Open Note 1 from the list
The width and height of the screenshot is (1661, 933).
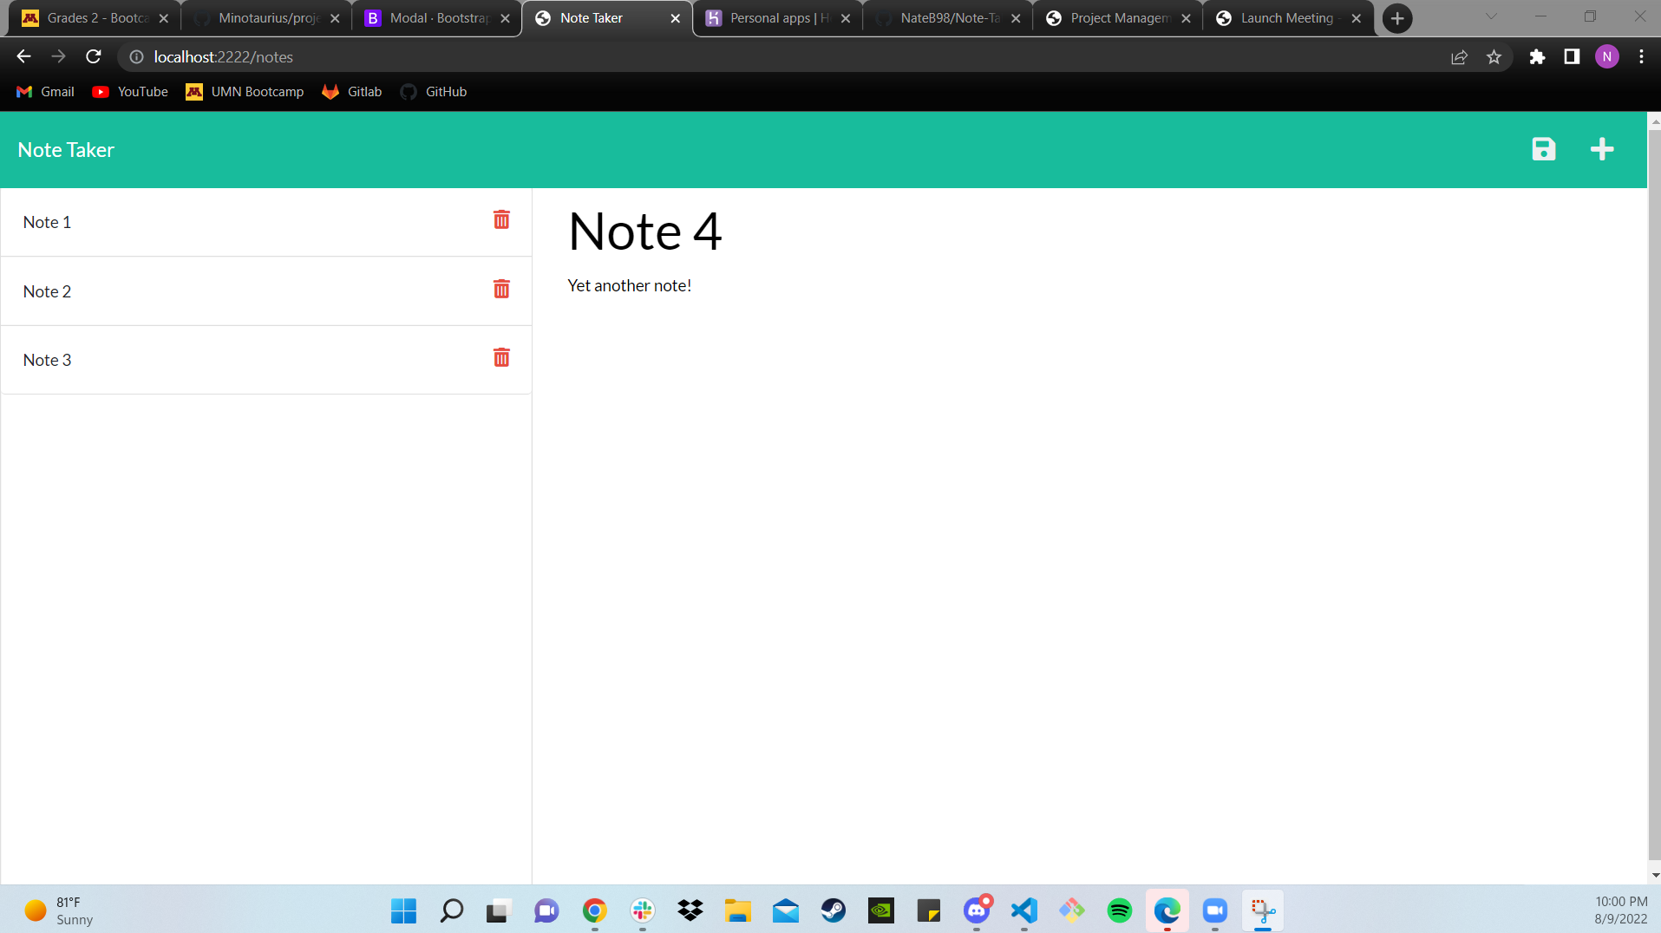(48, 223)
